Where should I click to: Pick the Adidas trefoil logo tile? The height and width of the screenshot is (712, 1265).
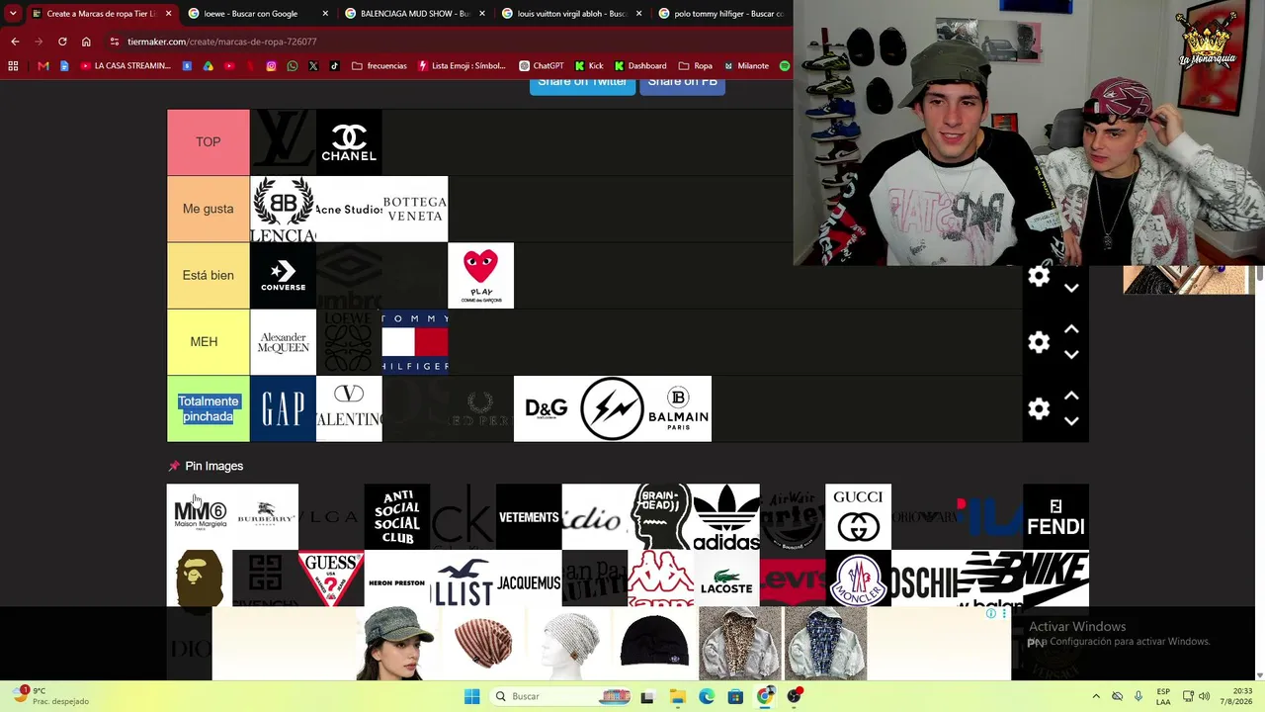coord(726,516)
